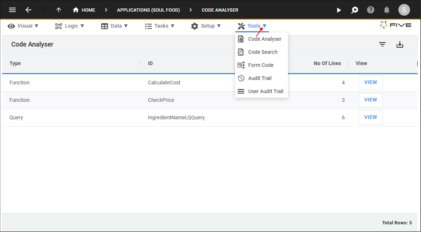Collapse the Tools menu arrow
Screen dimensions: 421x232
click(x=265, y=26)
